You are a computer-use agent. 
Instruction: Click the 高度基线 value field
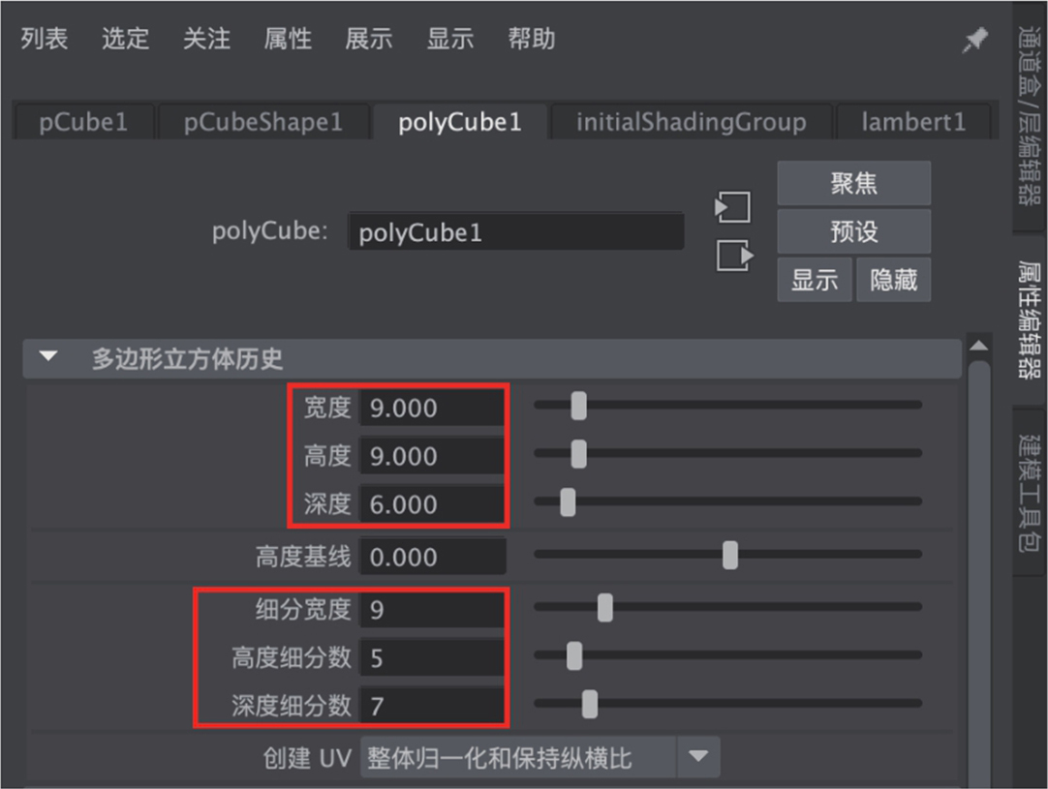click(x=432, y=557)
